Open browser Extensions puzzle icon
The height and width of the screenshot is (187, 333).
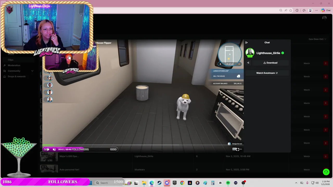click(297, 10)
